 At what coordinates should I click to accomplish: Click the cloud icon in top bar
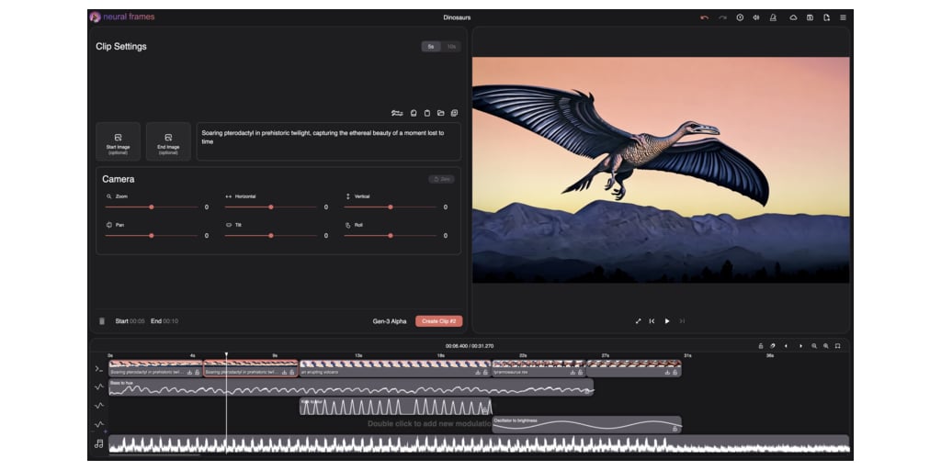point(793,17)
